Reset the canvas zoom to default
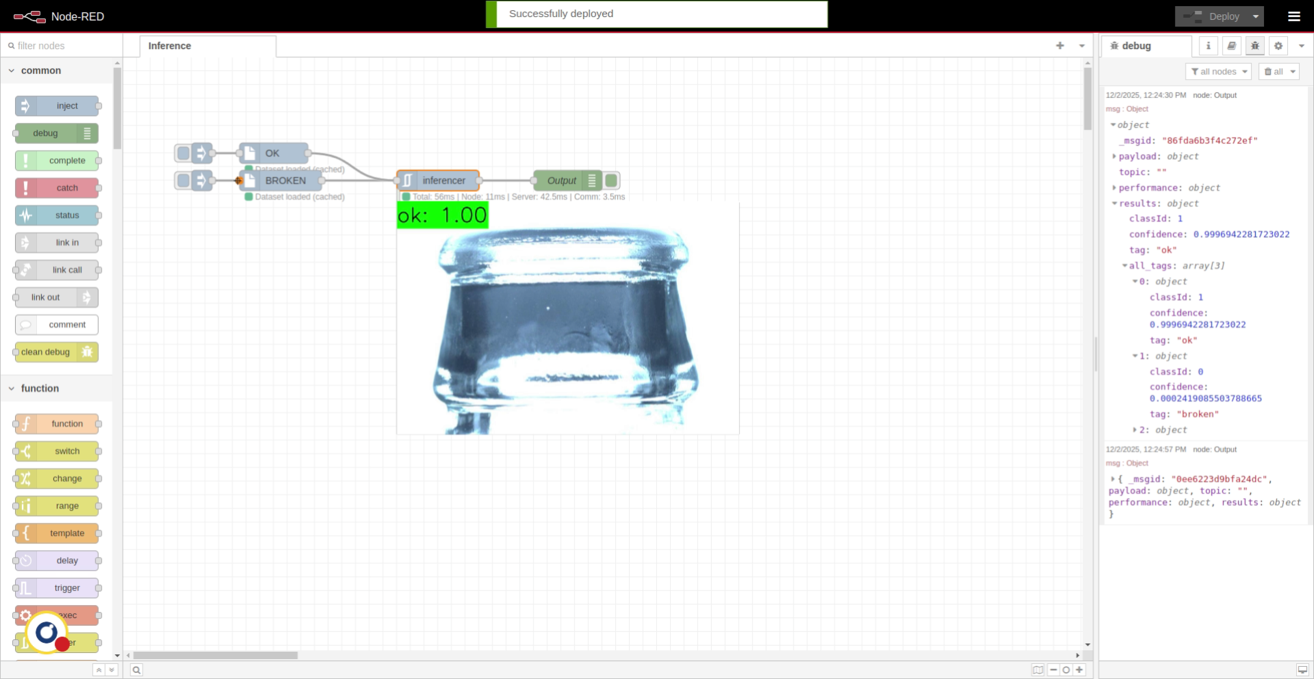 point(1066,670)
